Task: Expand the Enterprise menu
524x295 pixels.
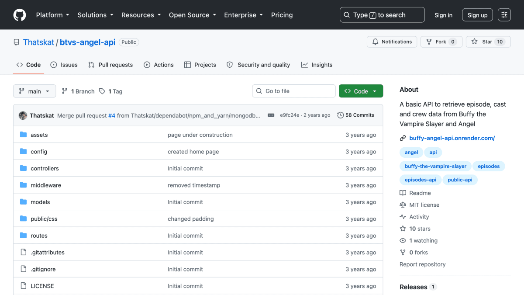Action: point(244,15)
